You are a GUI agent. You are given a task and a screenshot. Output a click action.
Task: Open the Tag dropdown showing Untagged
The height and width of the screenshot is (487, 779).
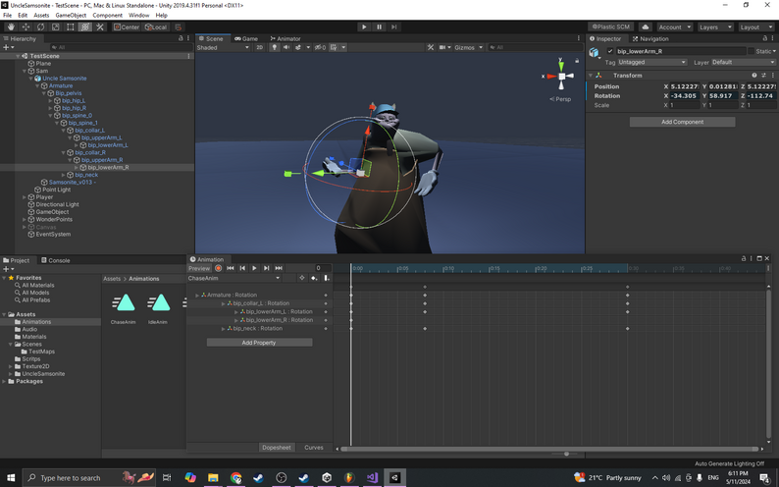click(652, 62)
